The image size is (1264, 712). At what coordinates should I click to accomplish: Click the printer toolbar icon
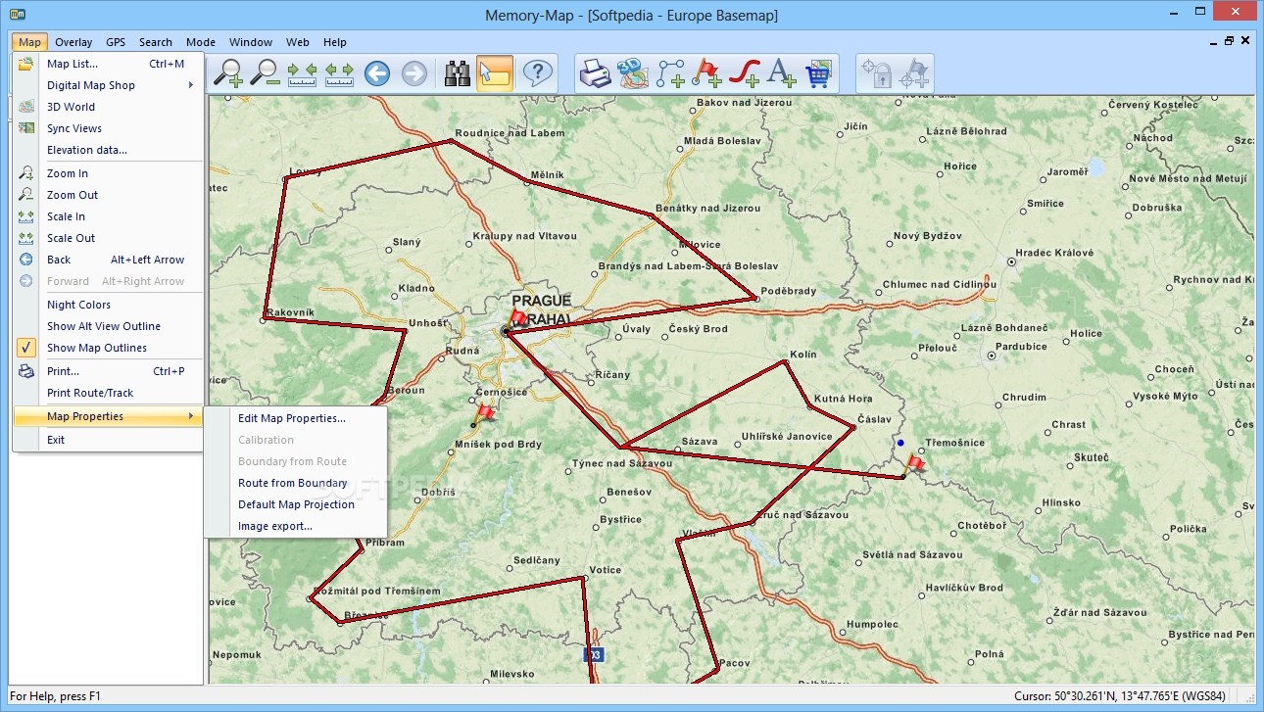point(596,73)
